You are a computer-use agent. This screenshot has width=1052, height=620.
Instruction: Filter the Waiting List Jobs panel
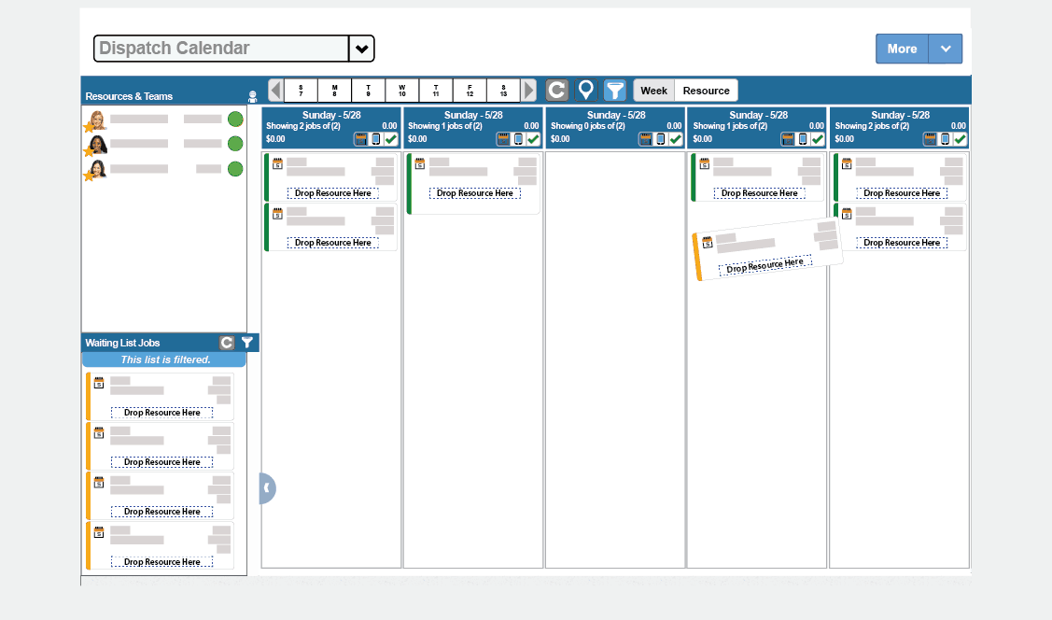point(246,343)
